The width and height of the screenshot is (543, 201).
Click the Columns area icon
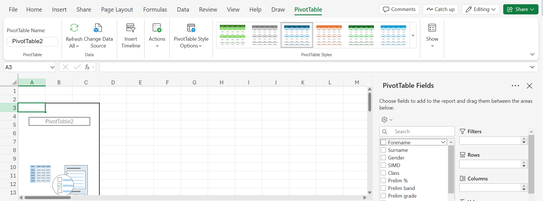[x=463, y=178]
